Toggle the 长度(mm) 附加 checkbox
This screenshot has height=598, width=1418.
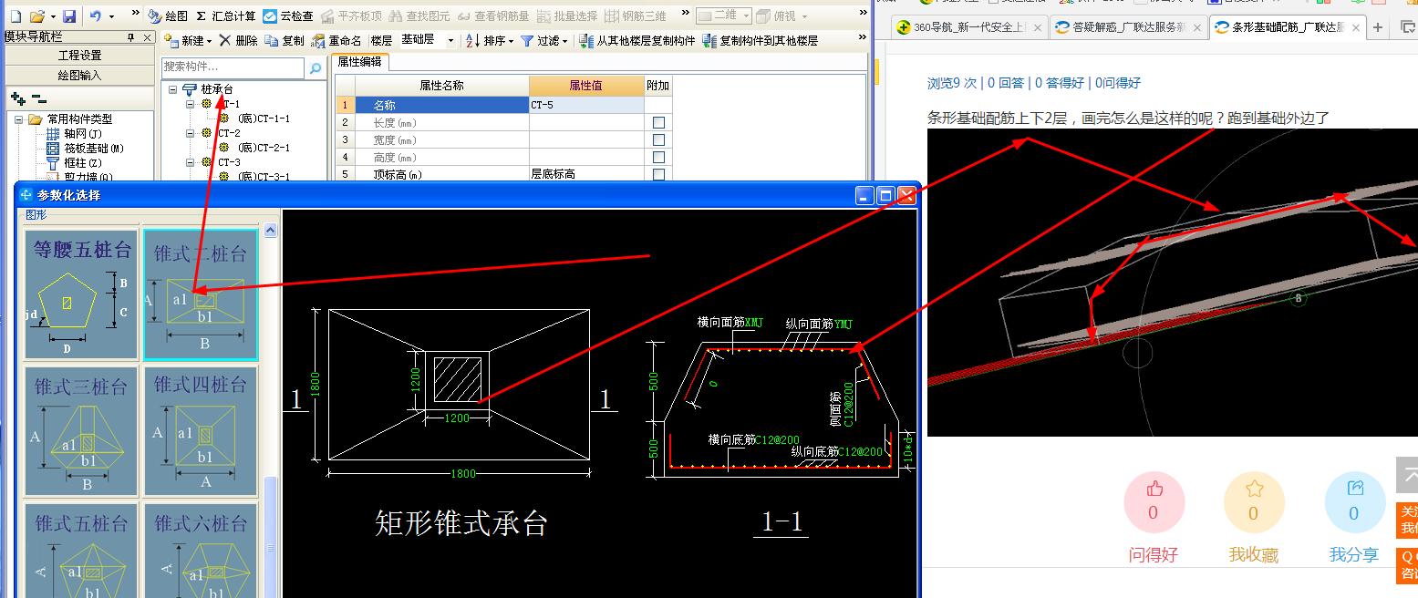(x=658, y=122)
